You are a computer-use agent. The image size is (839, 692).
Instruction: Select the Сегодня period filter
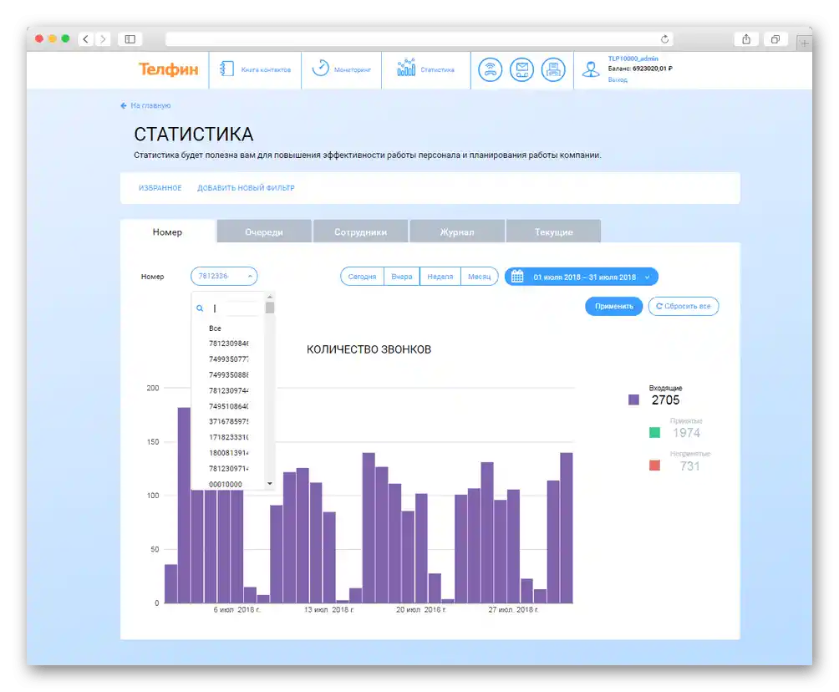(361, 276)
